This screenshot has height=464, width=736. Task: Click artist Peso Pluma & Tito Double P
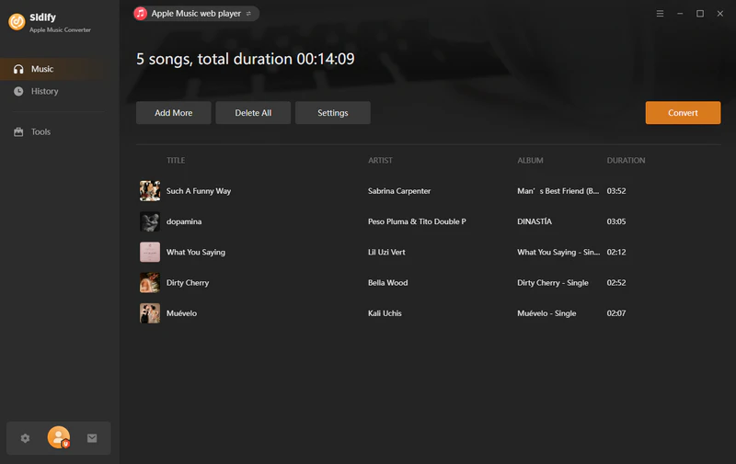[417, 221]
